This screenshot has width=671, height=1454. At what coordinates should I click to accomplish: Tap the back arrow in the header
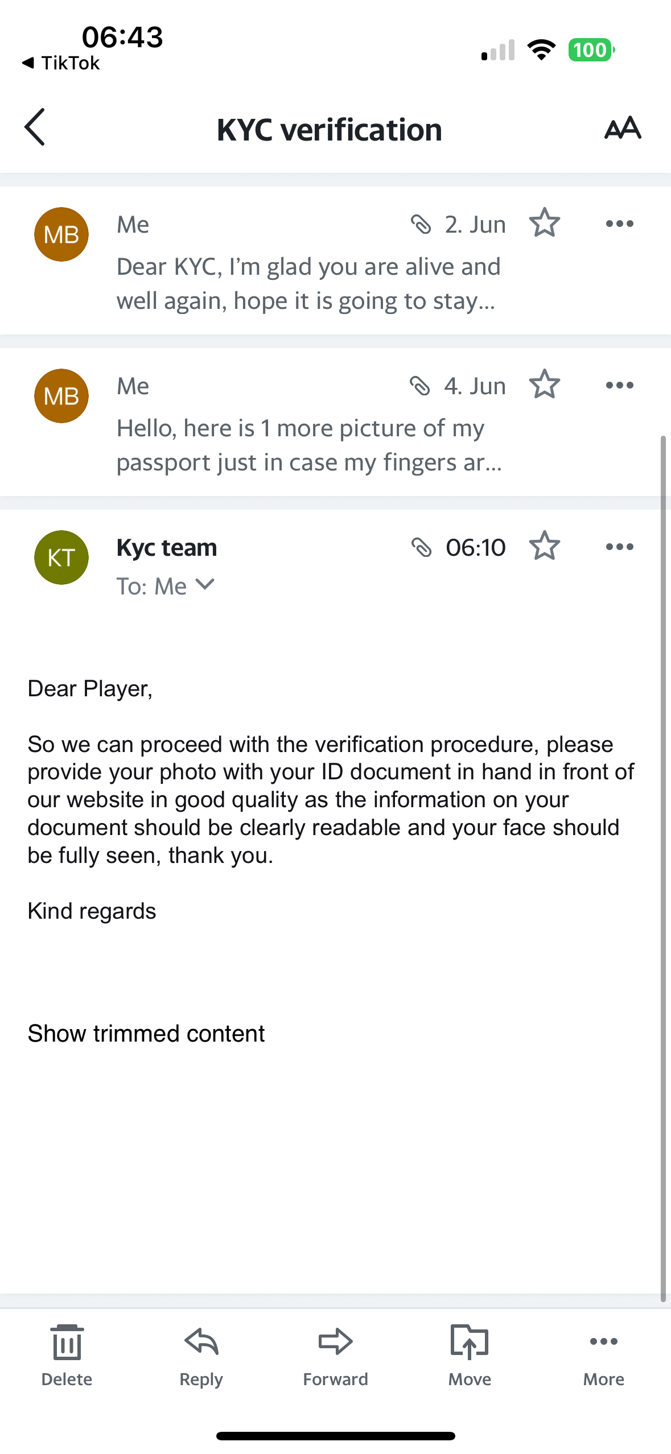pos(35,127)
